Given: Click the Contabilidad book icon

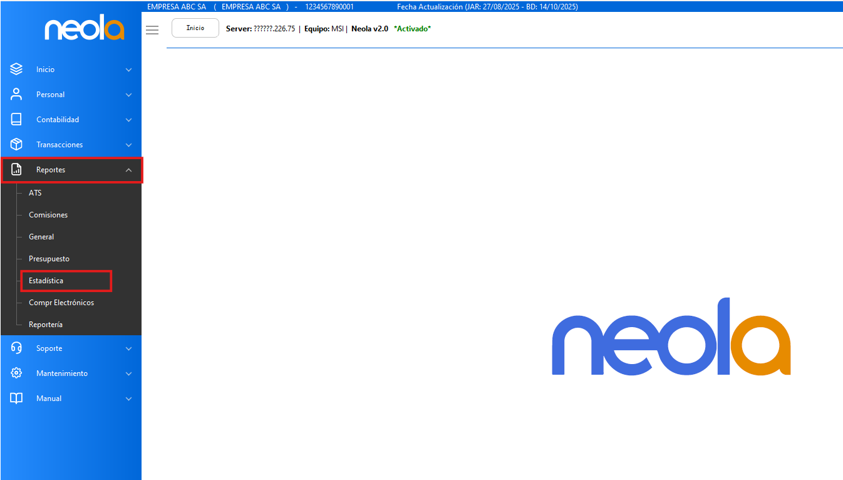Looking at the screenshot, I should (16, 120).
